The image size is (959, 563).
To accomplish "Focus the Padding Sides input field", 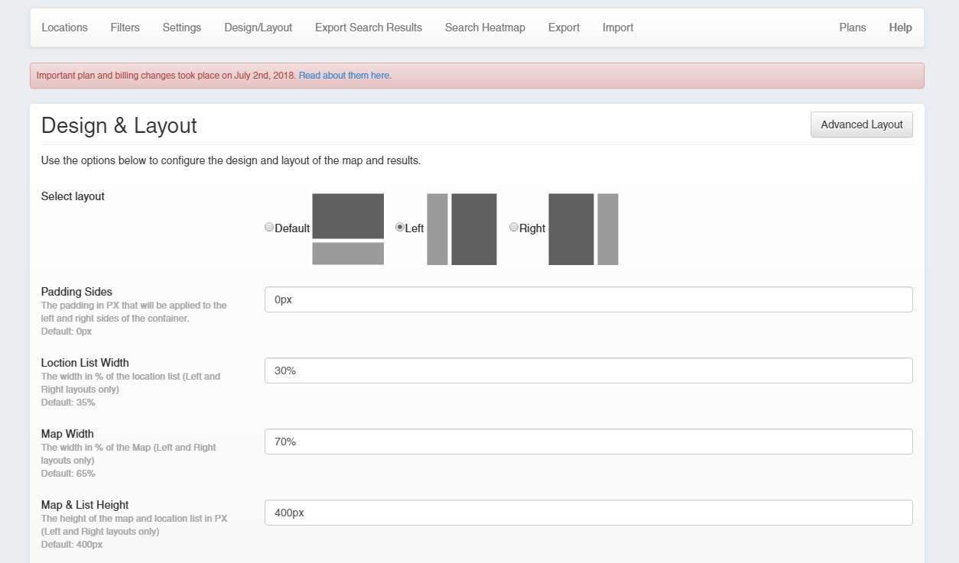I will [589, 299].
